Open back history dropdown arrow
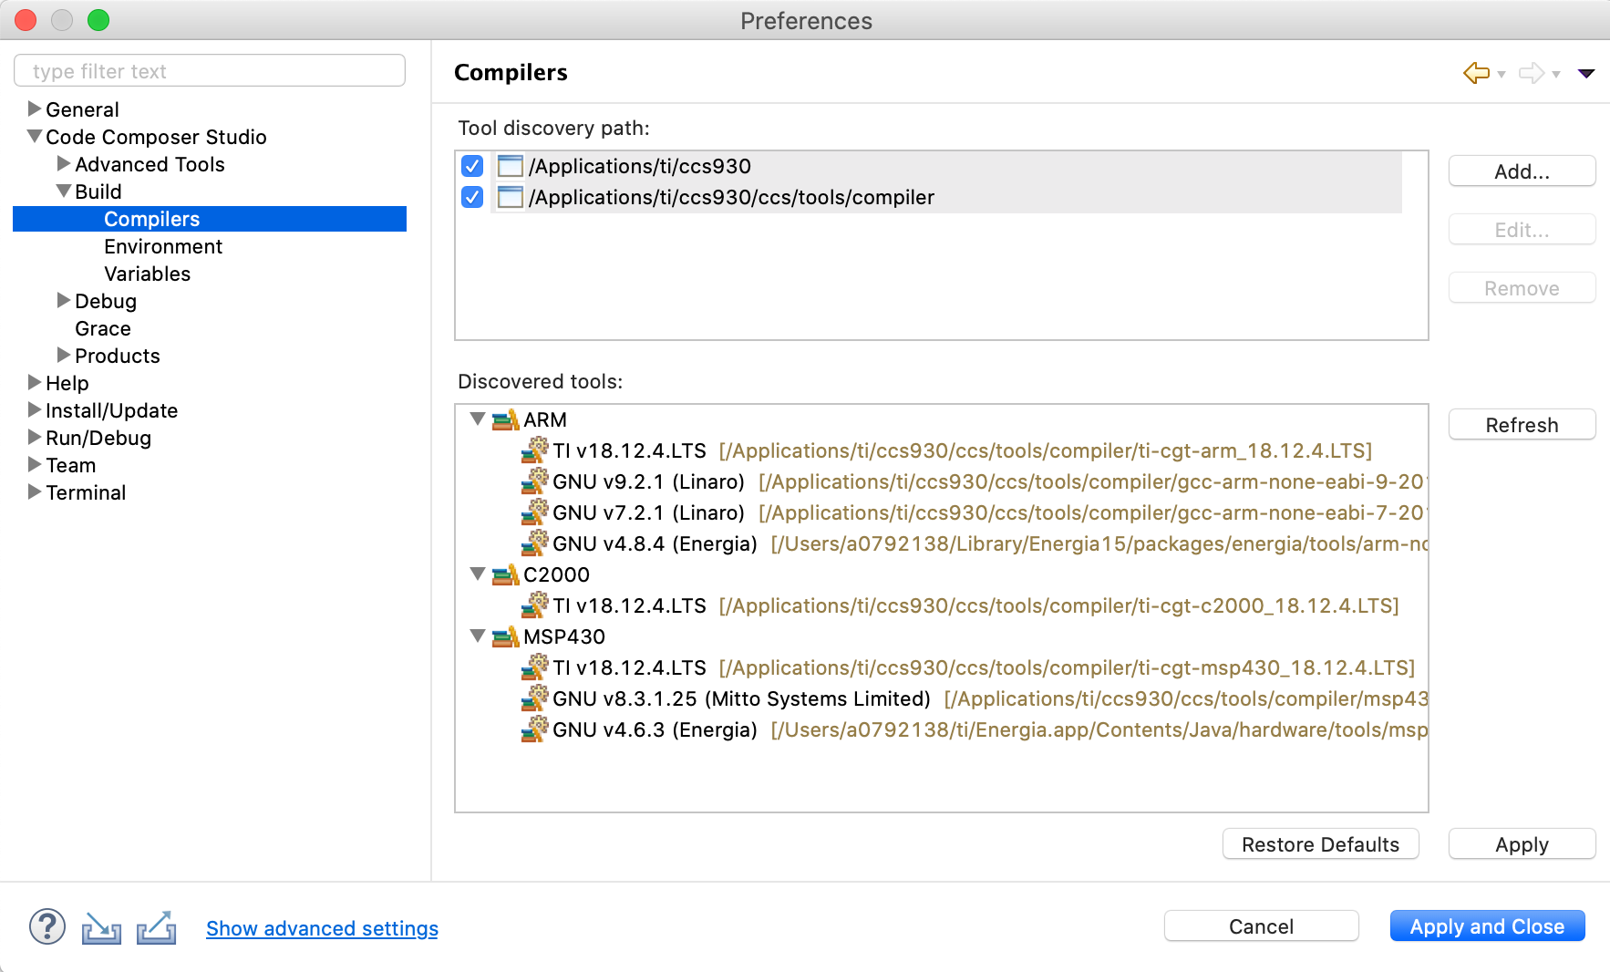This screenshot has height=972, width=1610. click(1501, 75)
